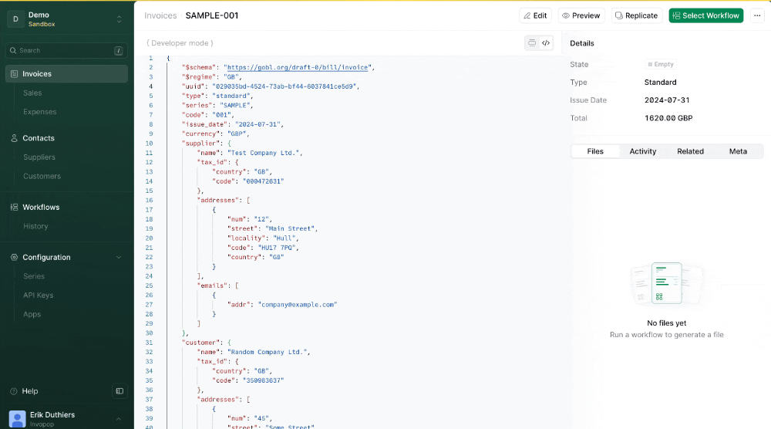This screenshot has height=429, width=771.
Task: Open the three-dot more options menu
Action: pos(757,15)
